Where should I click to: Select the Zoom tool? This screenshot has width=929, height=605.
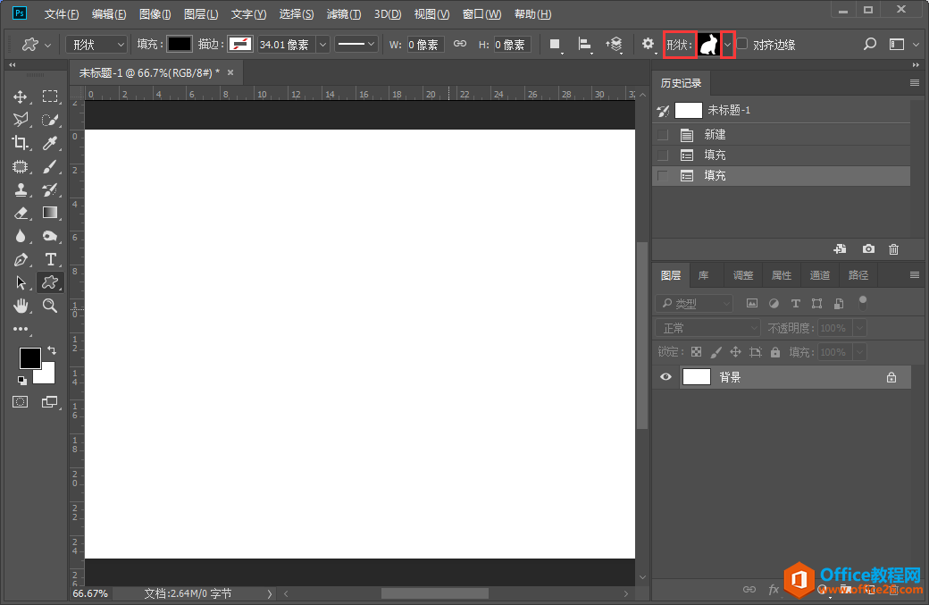51,306
